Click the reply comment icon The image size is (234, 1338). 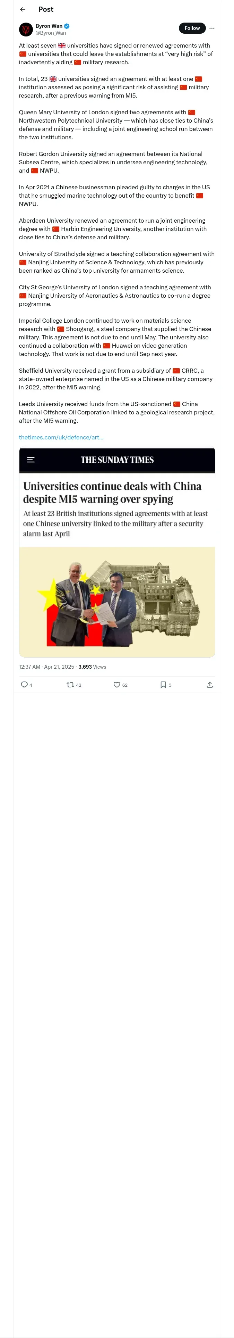[24, 685]
